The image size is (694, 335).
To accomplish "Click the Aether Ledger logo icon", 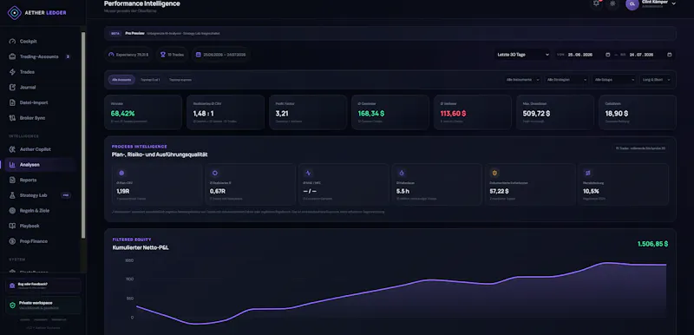I will 15,13.
